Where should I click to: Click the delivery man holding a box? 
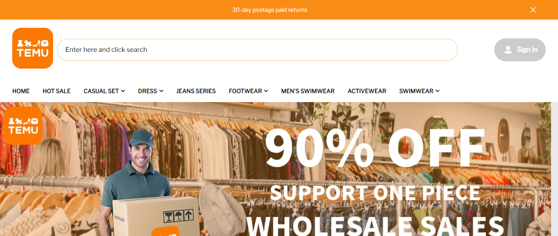point(143,183)
